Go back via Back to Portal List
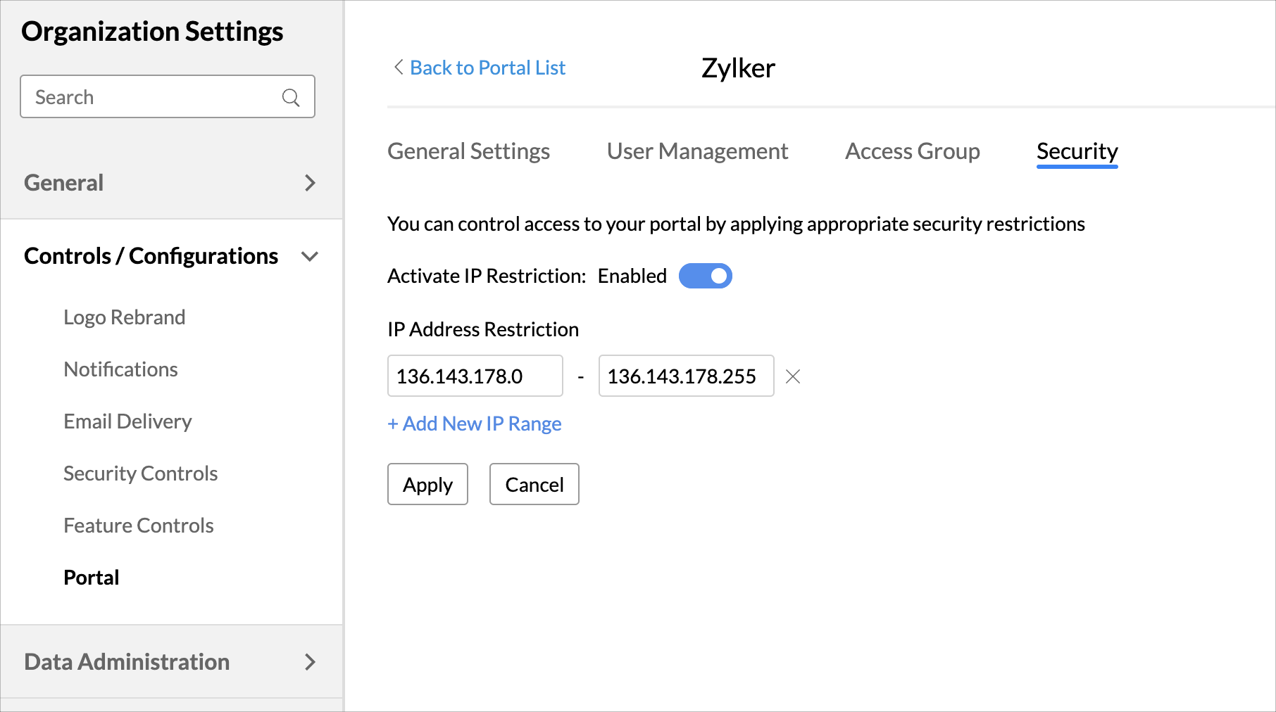The width and height of the screenshot is (1276, 712). [487, 68]
